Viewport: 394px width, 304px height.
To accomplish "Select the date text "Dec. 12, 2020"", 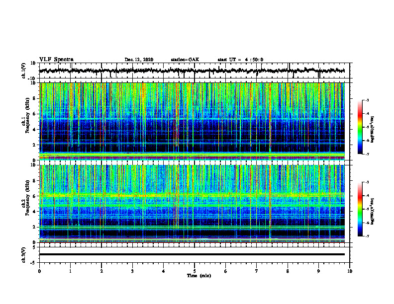I will pos(139,60).
